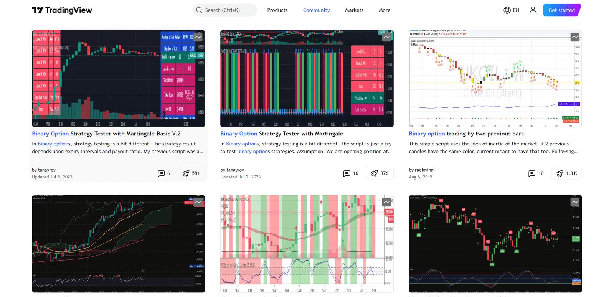Open the red-green striped RSI chart thumbnail
The height and width of the screenshot is (297, 614).
click(307, 244)
